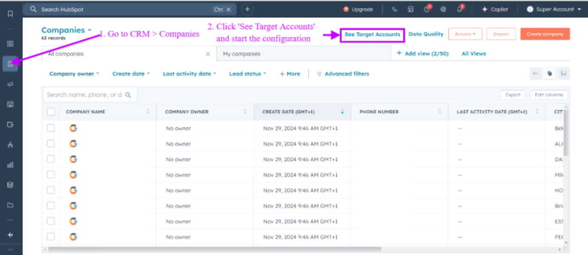Open the Create date filter dropdown

click(x=131, y=74)
